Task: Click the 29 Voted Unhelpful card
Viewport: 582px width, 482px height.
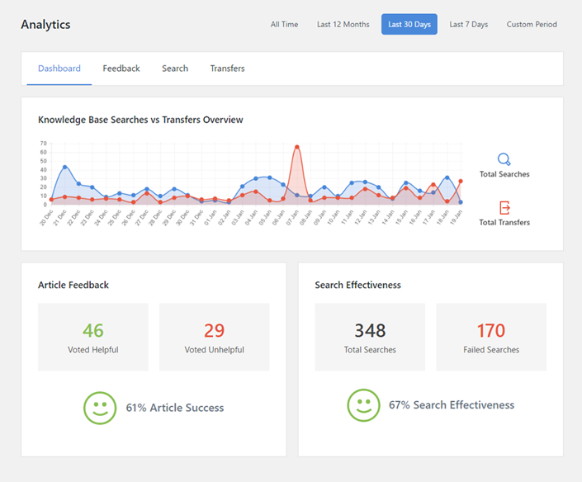Action: pos(214,337)
